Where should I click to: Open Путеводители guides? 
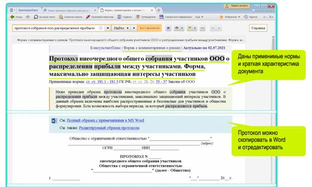pyautogui.click(x=146, y=17)
